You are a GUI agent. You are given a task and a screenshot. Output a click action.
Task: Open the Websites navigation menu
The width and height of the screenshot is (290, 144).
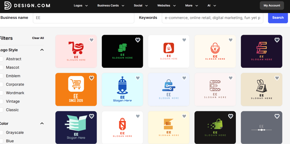tap(166, 6)
